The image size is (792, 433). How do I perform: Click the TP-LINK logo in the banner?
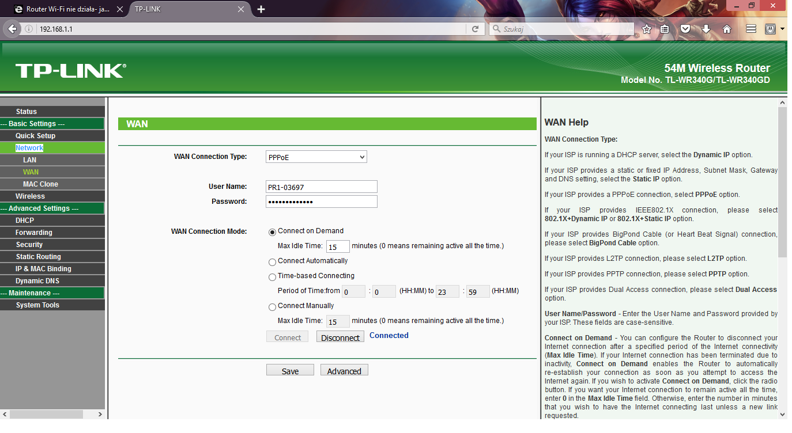[x=70, y=71]
